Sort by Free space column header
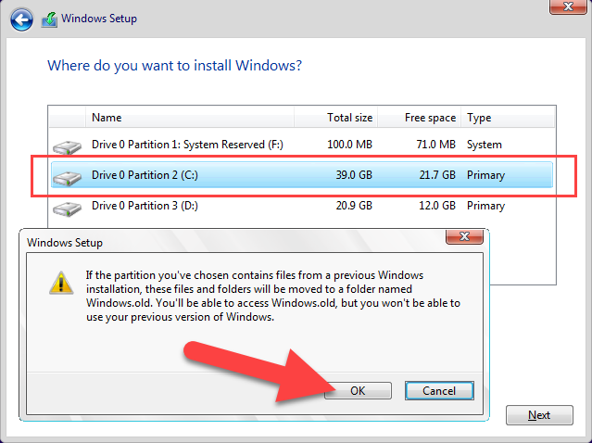The width and height of the screenshot is (592, 443). (x=419, y=118)
